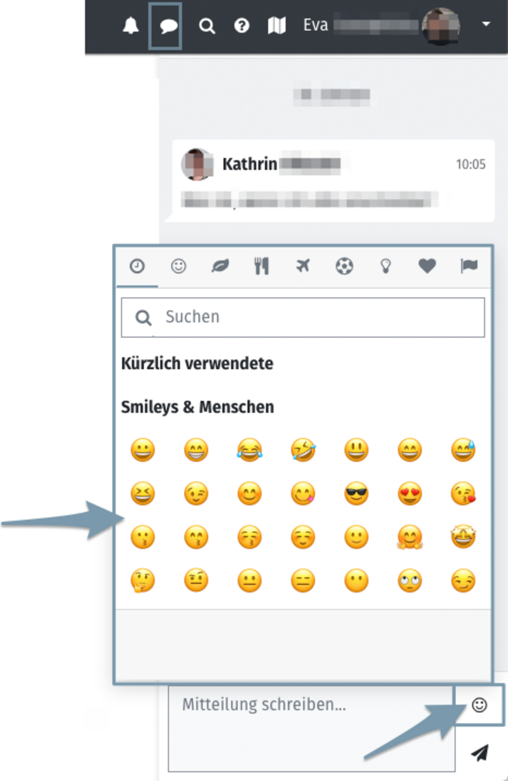Screen dimensions: 508x781
Task: Switch to food and drink emoji category
Action: [261, 266]
